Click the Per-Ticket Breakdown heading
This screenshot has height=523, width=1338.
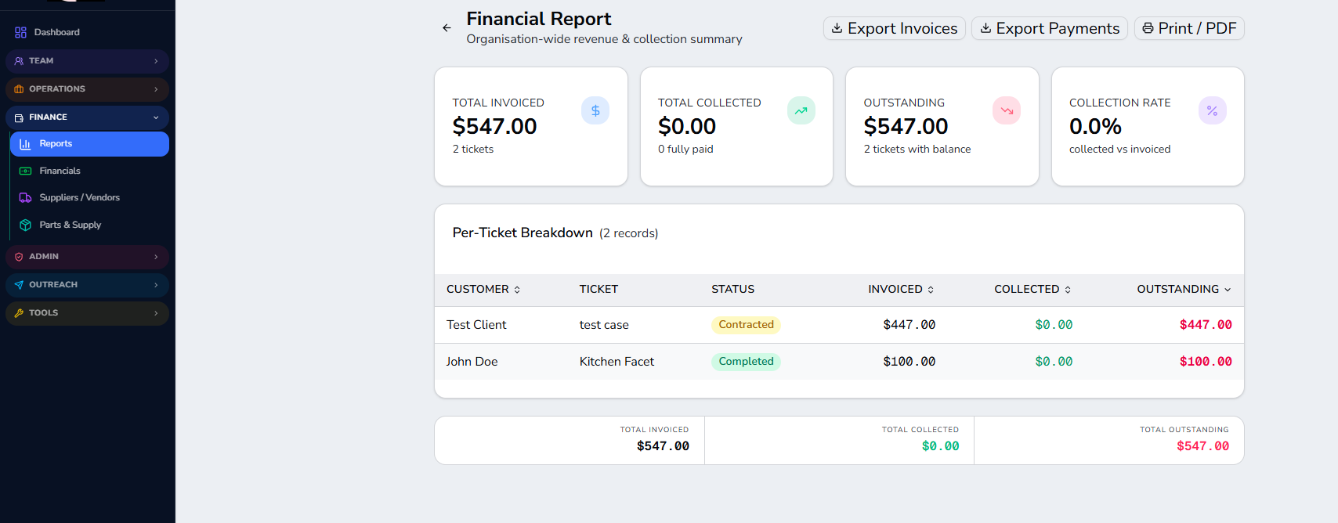pos(523,233)
